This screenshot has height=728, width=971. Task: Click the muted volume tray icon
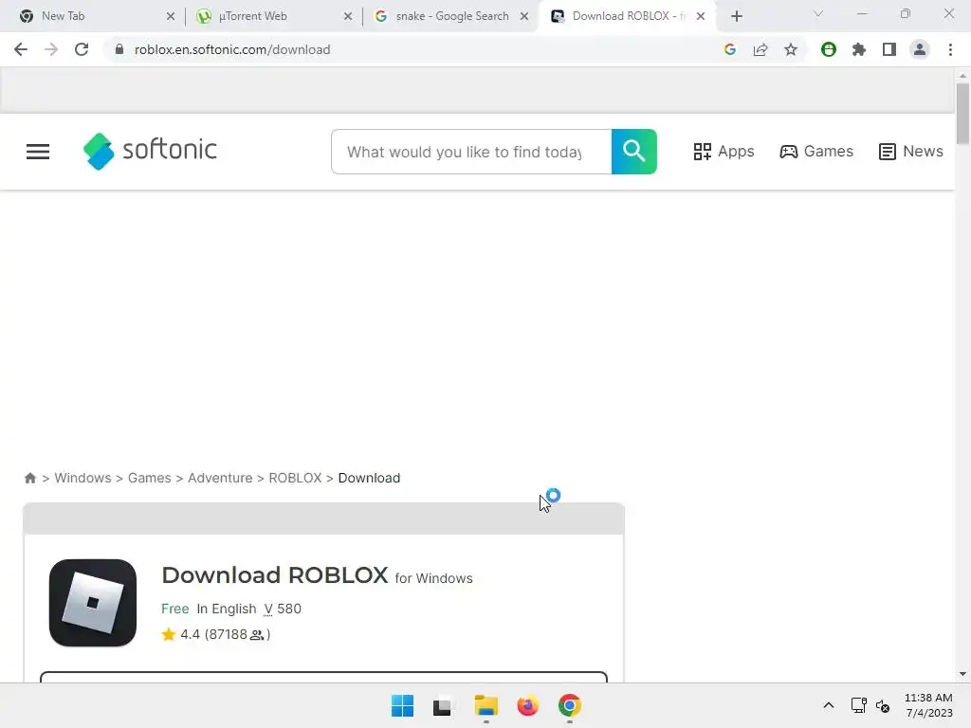click(x=883, y=705)
